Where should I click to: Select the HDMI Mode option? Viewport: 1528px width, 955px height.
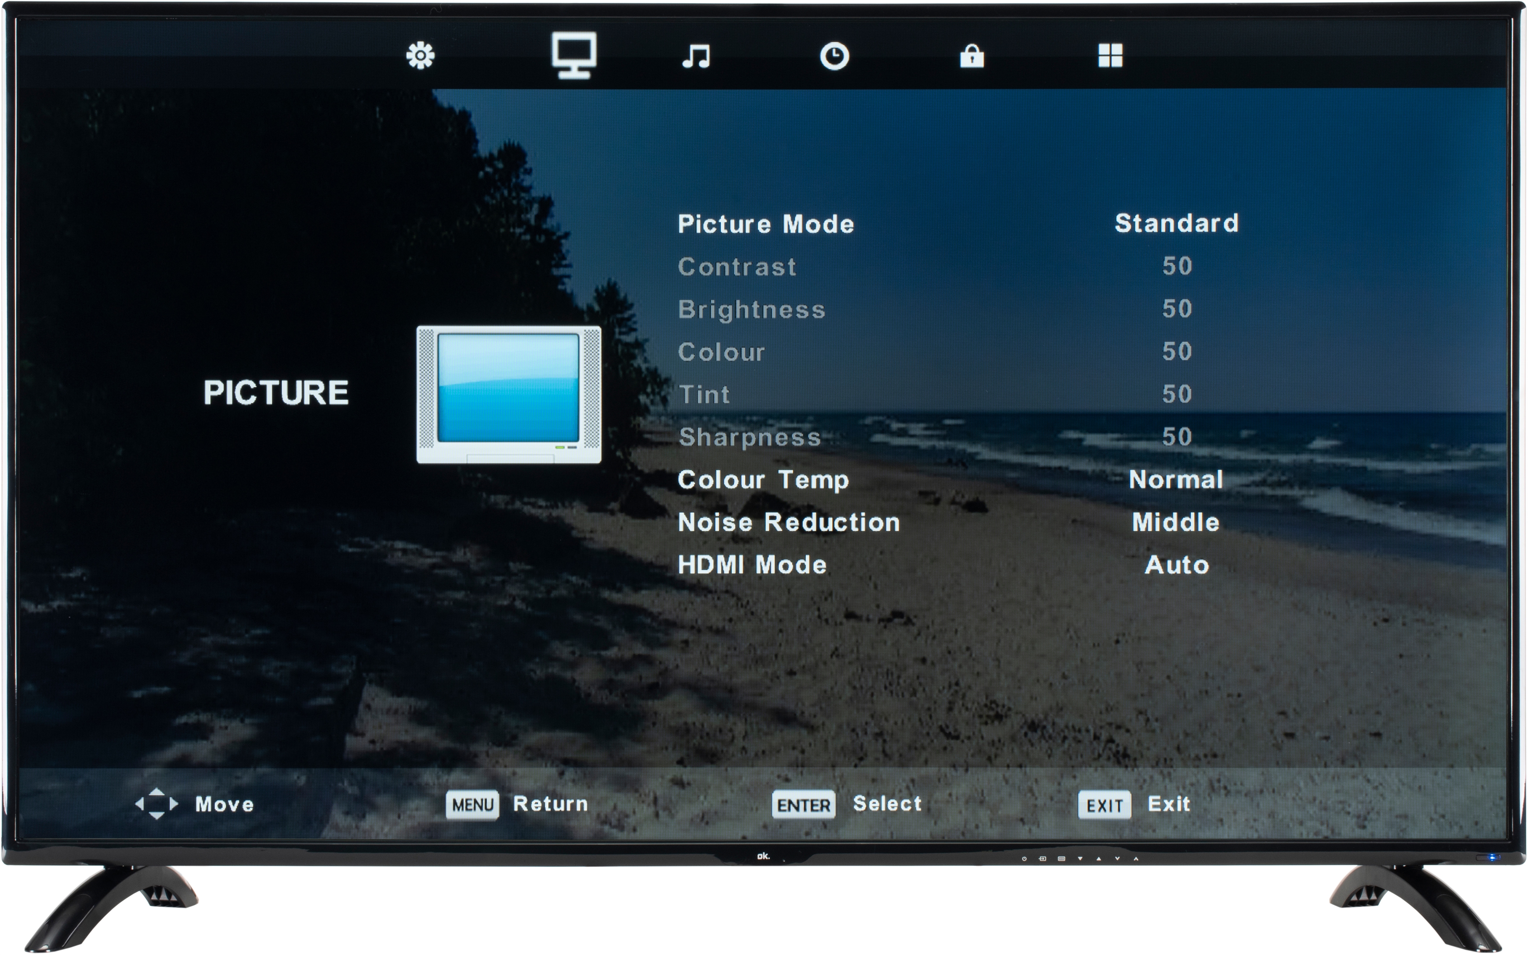pos(752,565)
